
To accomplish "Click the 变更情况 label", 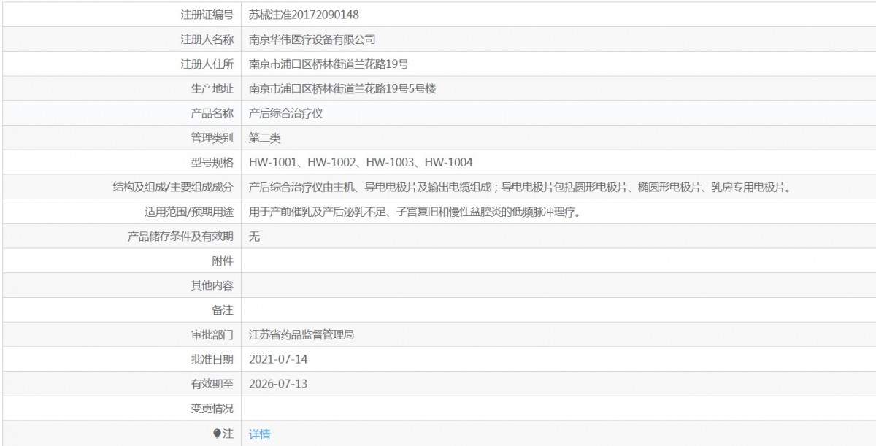I will (212, 409).
